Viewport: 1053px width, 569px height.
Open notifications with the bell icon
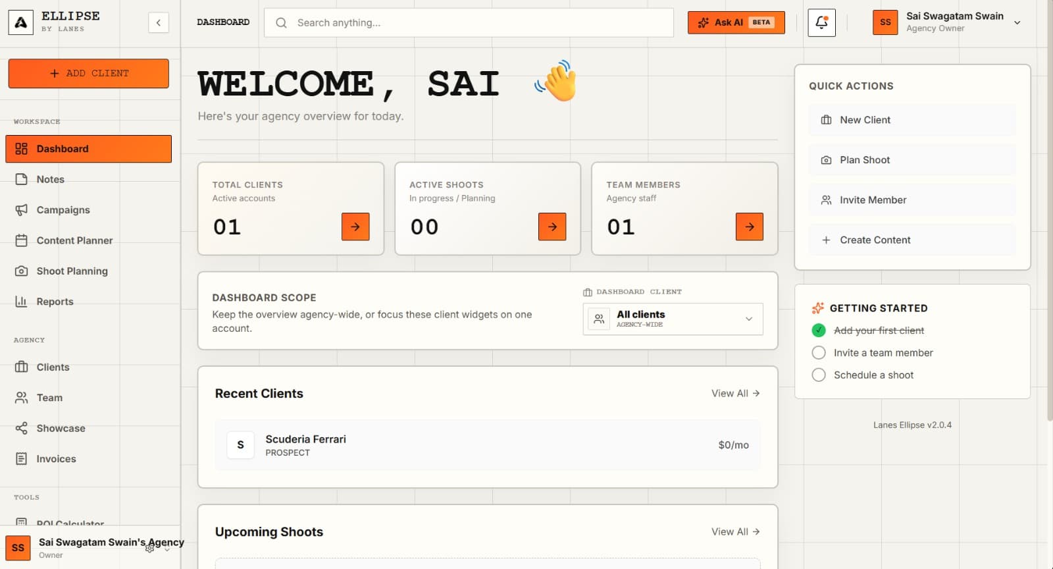(x=821, y=22)
